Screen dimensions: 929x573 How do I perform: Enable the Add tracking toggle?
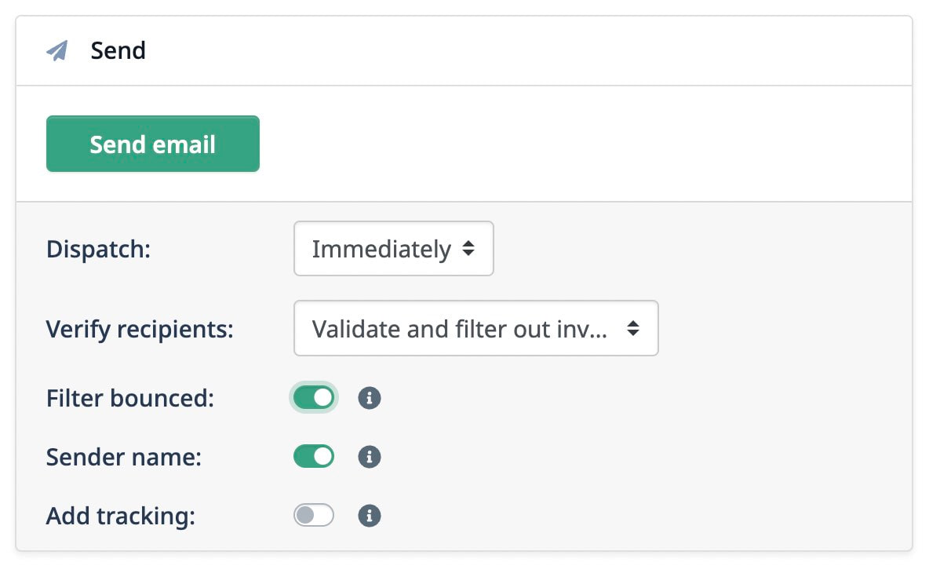point(313,516)
